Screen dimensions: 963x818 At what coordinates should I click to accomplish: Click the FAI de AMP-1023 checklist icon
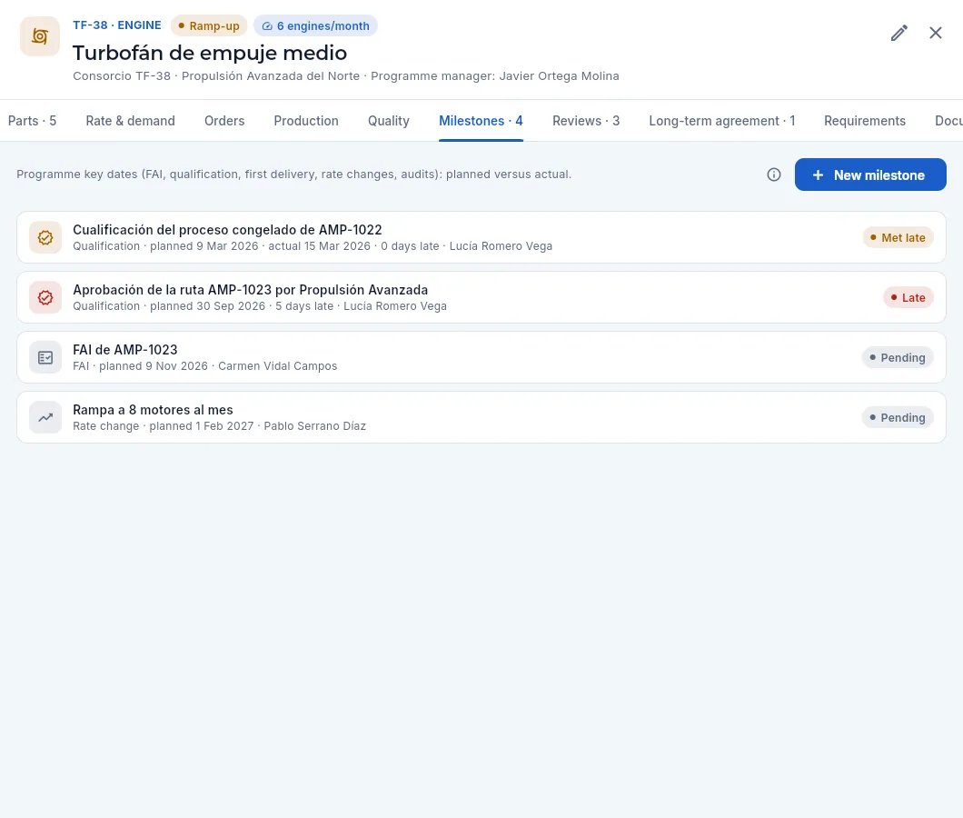(x=45, y=358)
